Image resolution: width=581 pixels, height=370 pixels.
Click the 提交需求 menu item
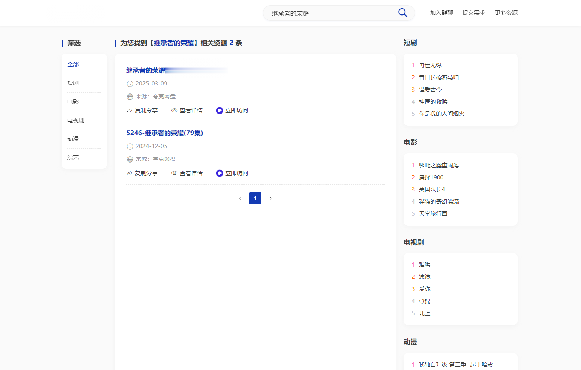coord(473,13)
